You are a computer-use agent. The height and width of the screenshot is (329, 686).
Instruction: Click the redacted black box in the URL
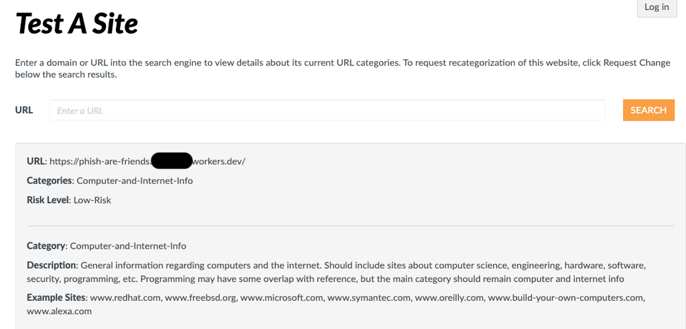tap(171, 161)
